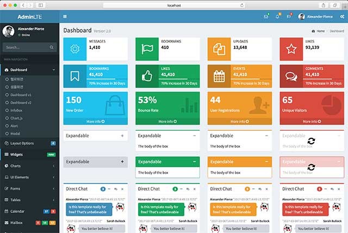348x233 pixels.
Task: Click the pie chart icon in Unique Visitors
Action: (331, 105)
